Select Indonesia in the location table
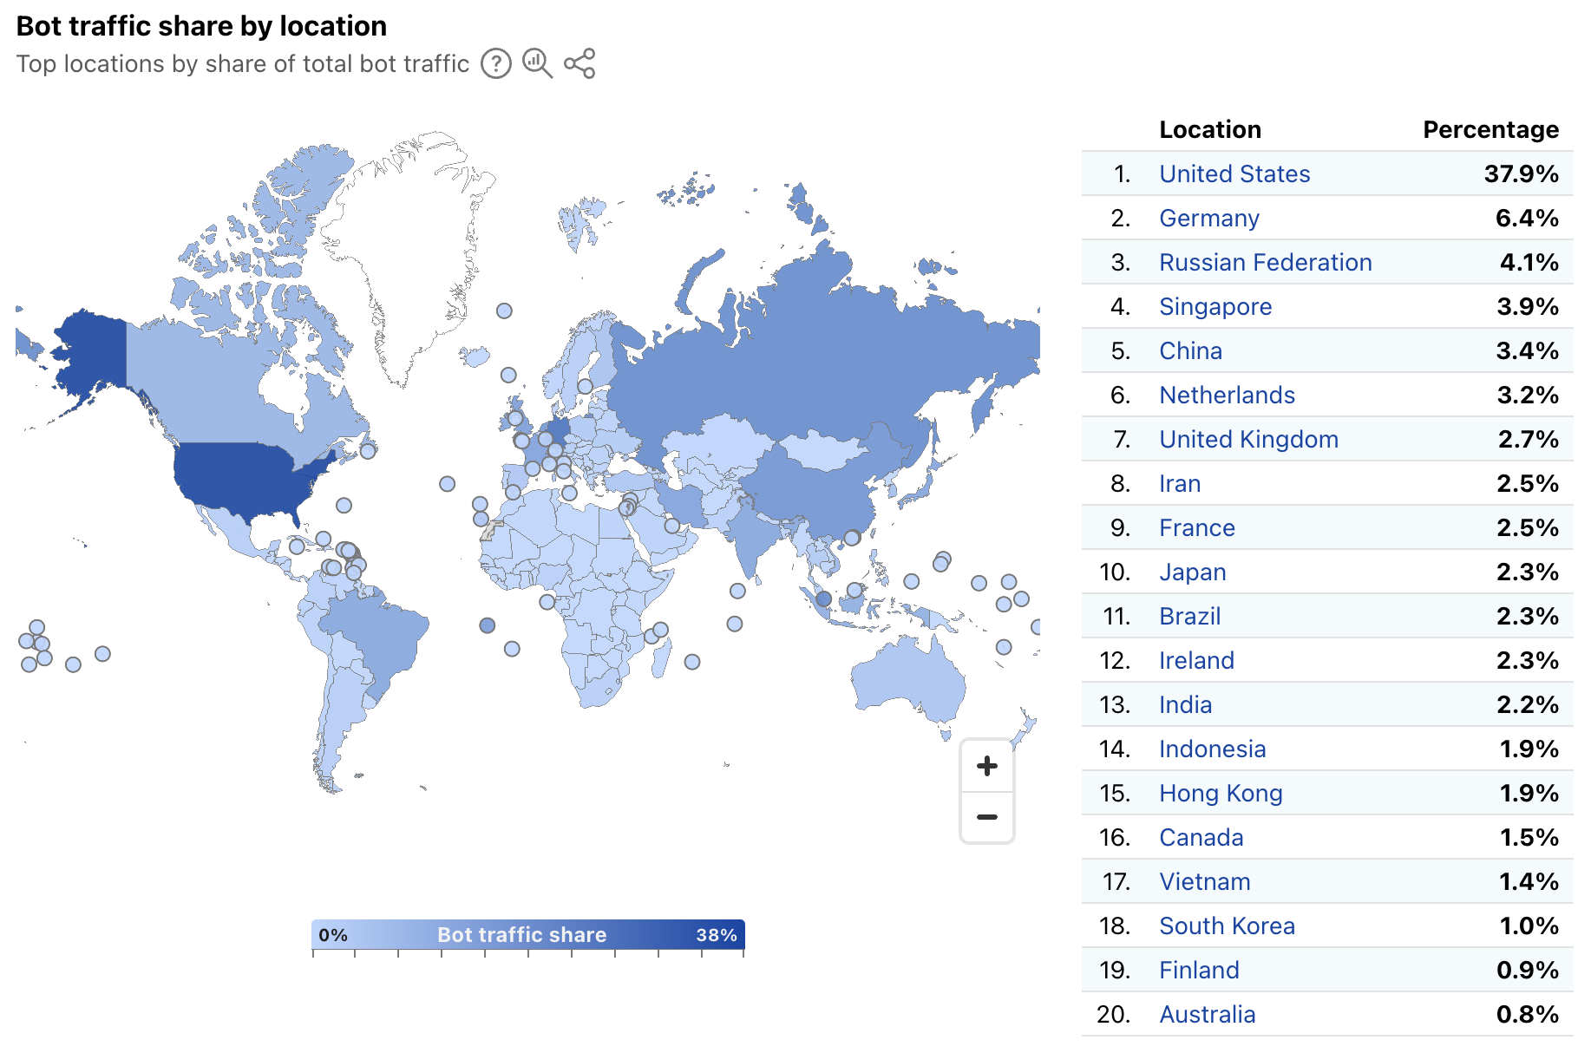Screen dimensions: 1591x1053 (1212, 749)
